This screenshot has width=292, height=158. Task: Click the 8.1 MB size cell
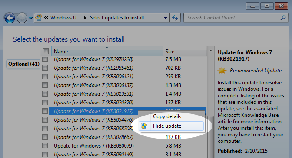tap(173, 154)
